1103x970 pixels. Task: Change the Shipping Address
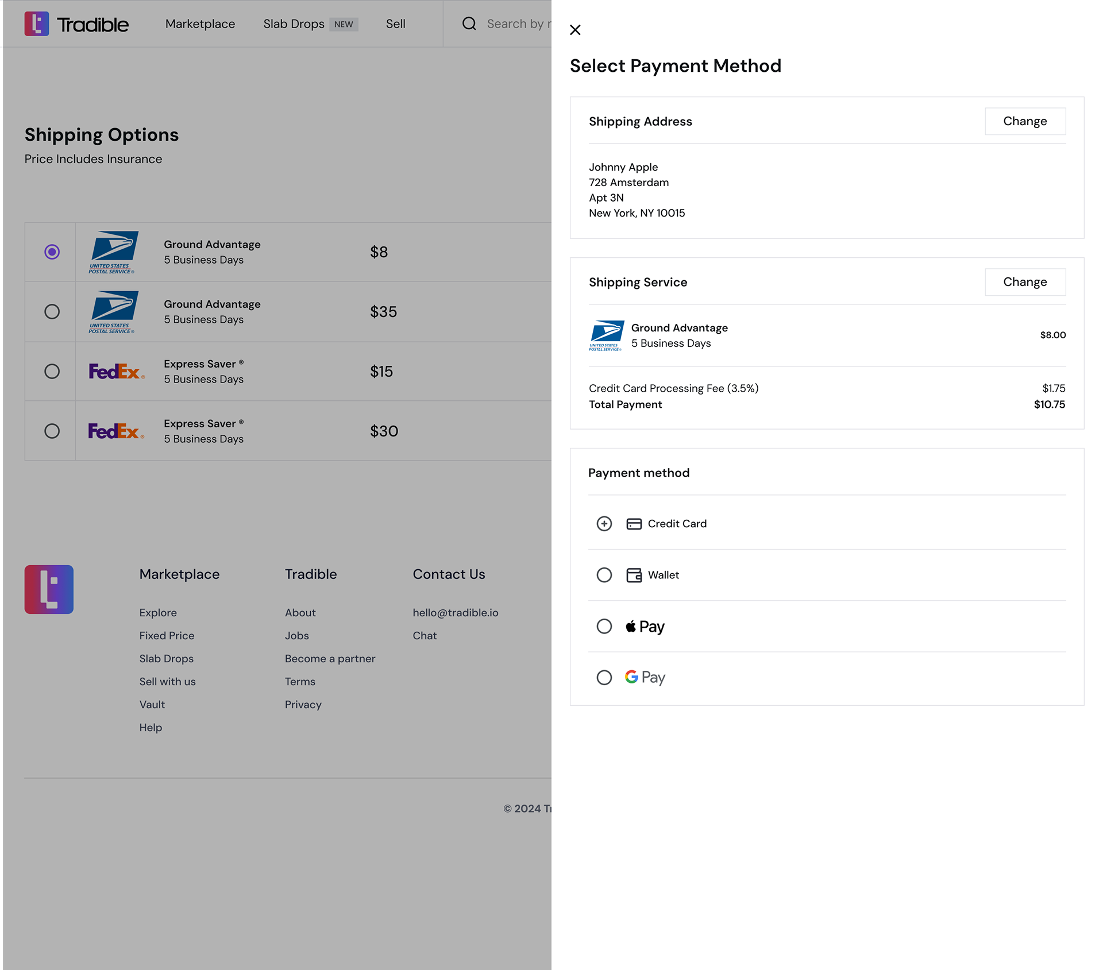coord(1024,121)
